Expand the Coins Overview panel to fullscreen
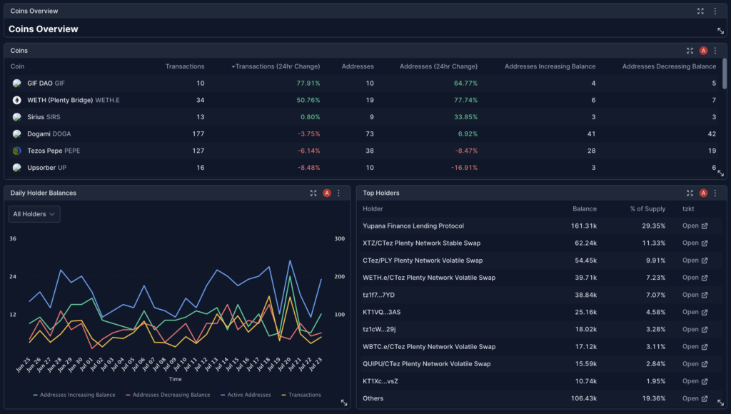The width and height of the screenshot is (731, 414). click(x=700, y=11)
